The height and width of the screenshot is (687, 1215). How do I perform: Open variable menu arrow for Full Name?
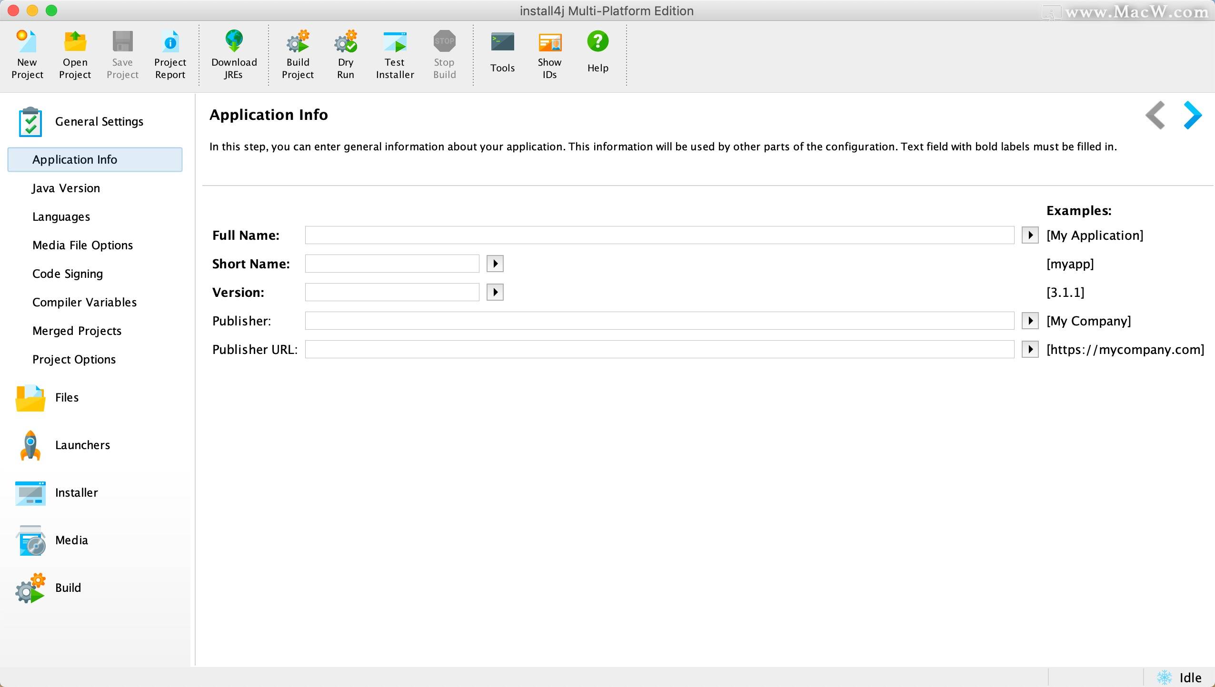pyautogui.click(x=1030, y=235)
